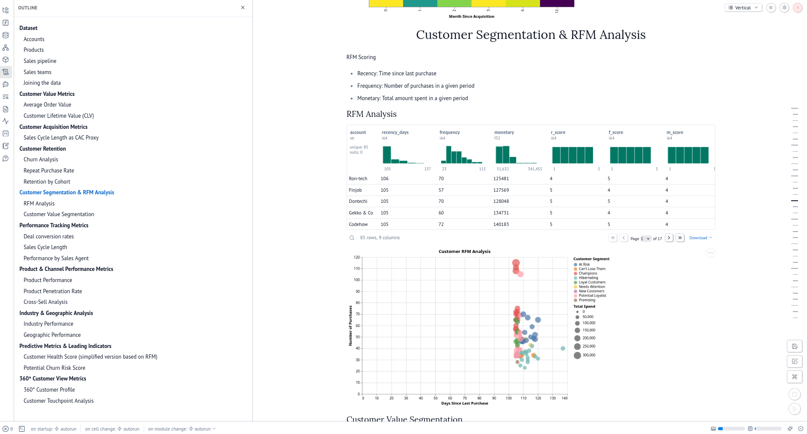Open the variables panel icon
The image size is (807, 434).
click(x=6, y=23)
